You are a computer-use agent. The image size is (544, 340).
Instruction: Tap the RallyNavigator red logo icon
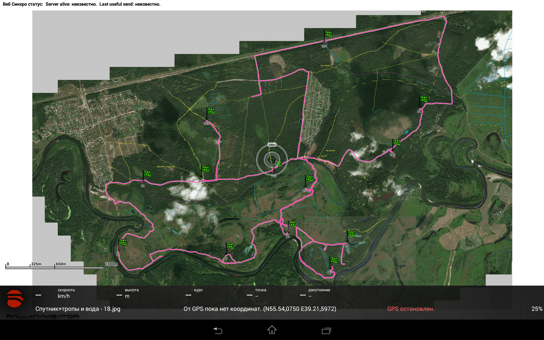coord(15,299)
